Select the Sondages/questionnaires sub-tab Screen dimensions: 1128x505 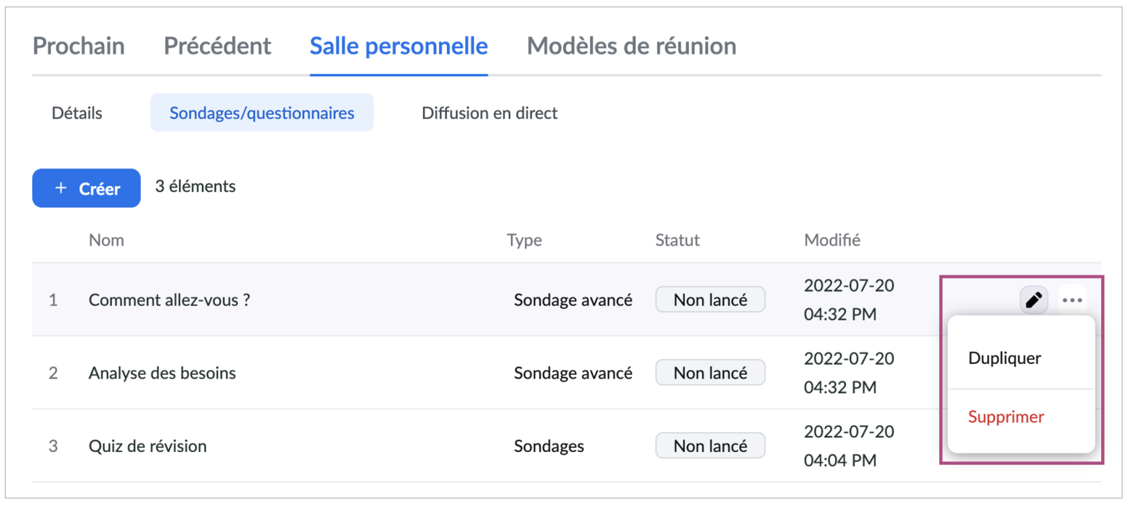tap(262, 113)
